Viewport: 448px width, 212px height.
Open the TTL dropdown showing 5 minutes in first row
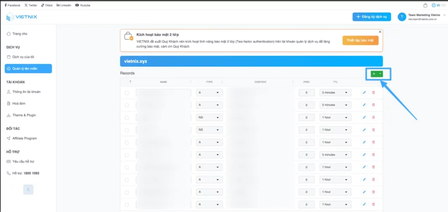335,93
